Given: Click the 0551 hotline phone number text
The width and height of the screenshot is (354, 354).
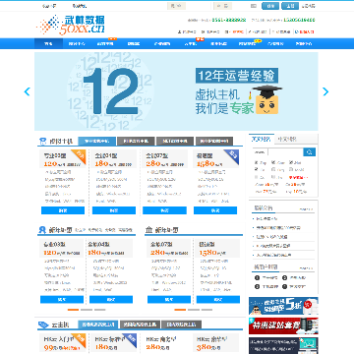Looking at the screenshot, I should click(229, 20).
